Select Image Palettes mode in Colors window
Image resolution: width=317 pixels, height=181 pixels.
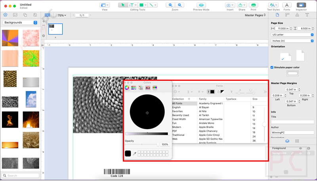click(148, 88)
